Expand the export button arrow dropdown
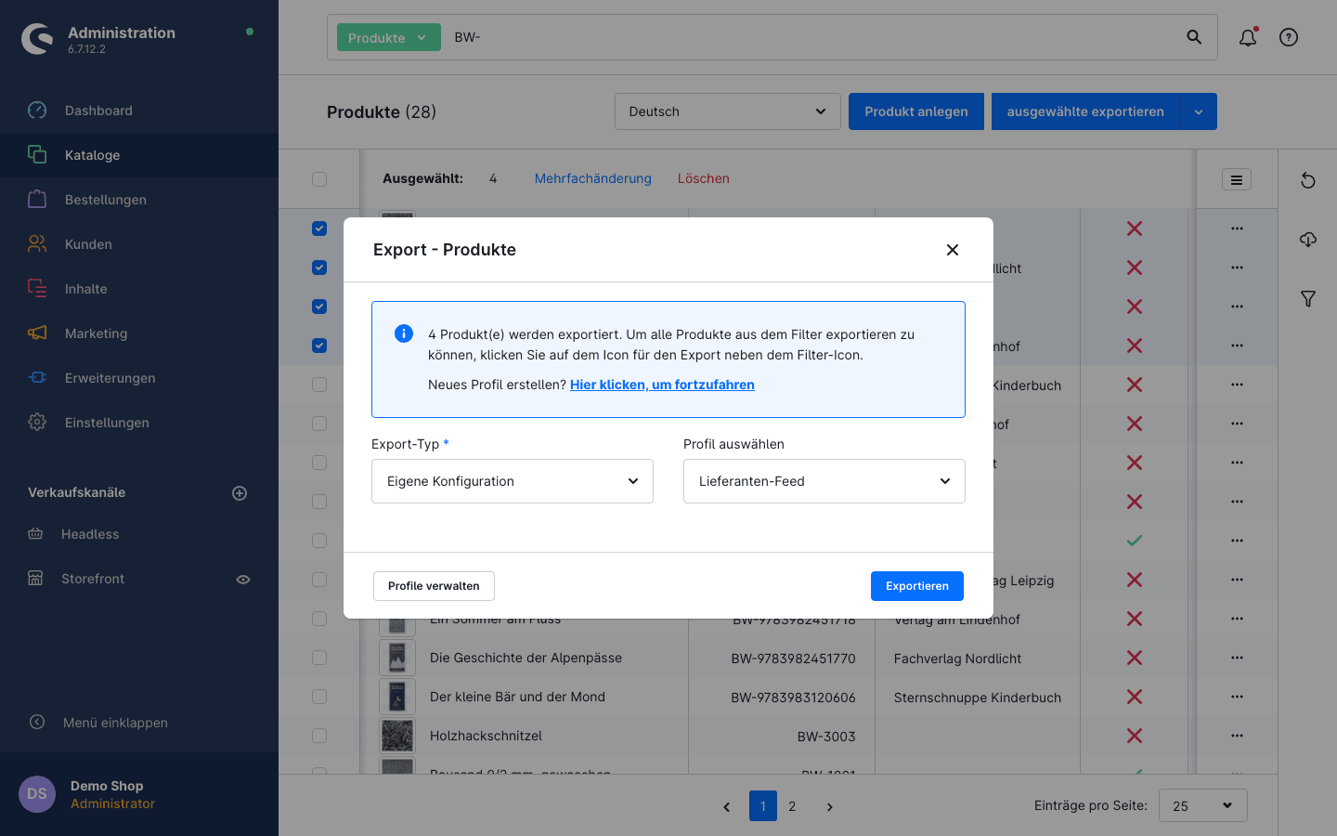Viewport: 1337px width, 836px height. pos(1199,111)
